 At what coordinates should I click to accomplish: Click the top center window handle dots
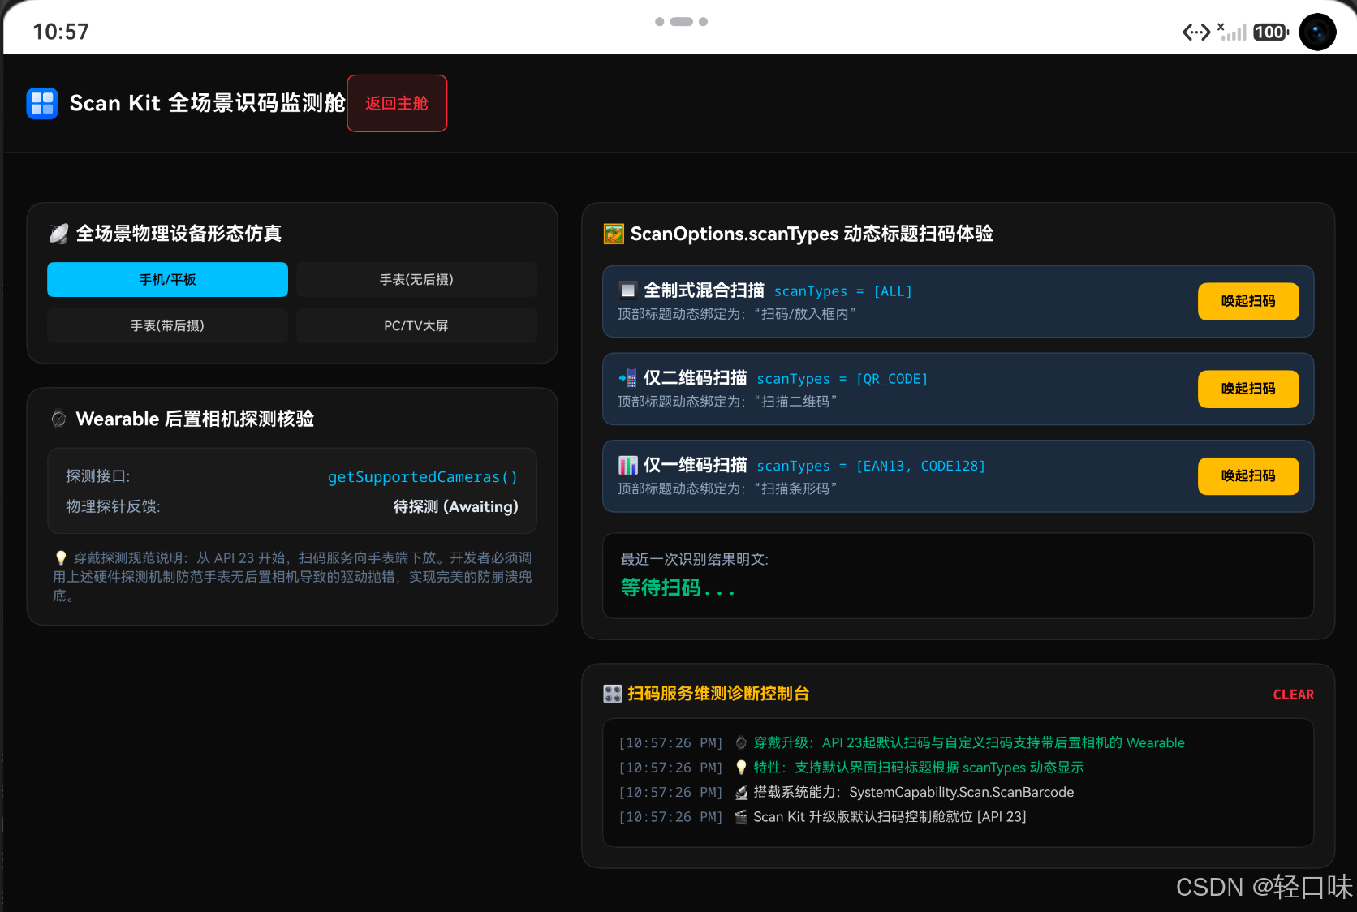pos(681,22)
